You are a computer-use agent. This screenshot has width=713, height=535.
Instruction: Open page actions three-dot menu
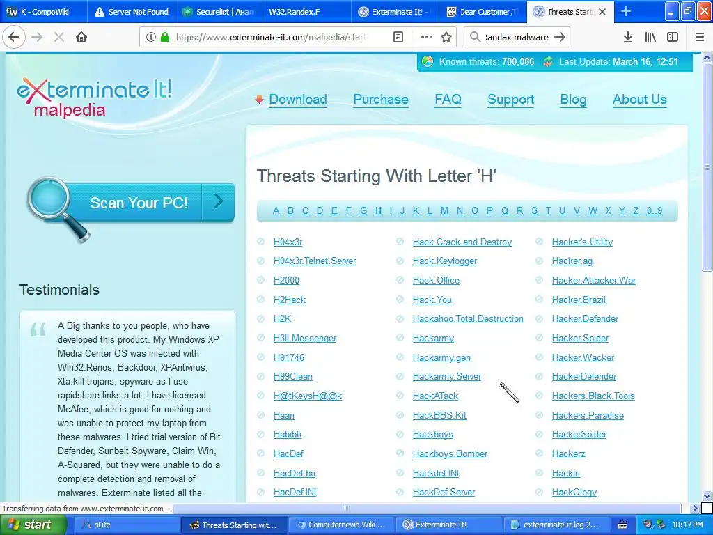(427, 38)
